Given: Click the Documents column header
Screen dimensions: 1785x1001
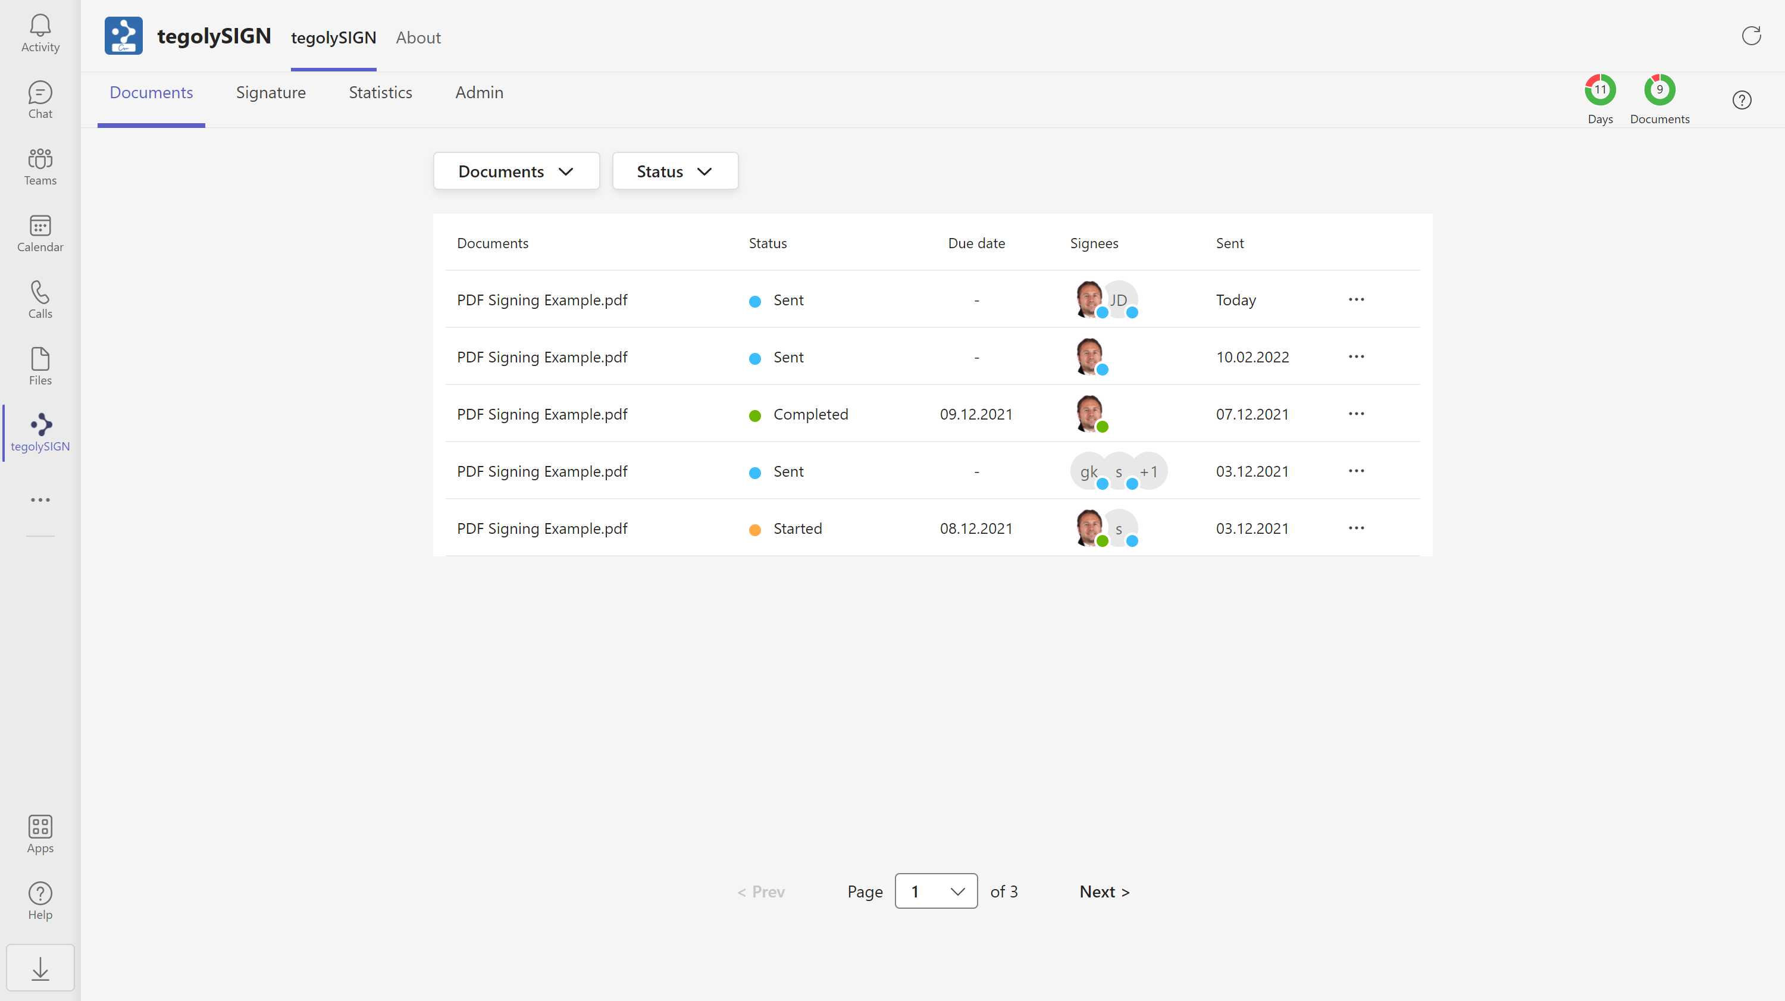Looking at the screenshot, I should (493, 243).
